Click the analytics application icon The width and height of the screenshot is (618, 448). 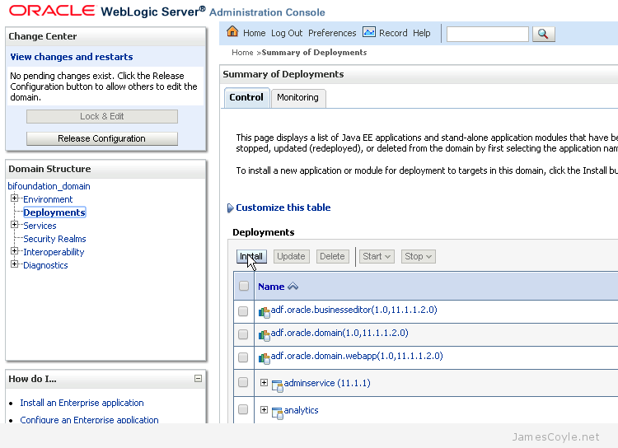point(278,413)
